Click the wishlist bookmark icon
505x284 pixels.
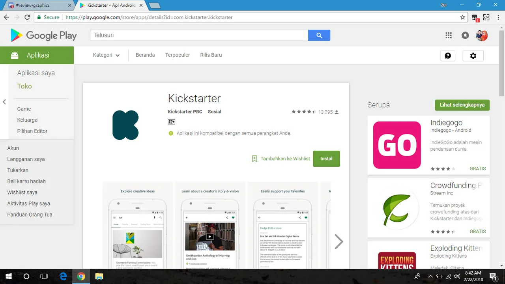[254, 159]
